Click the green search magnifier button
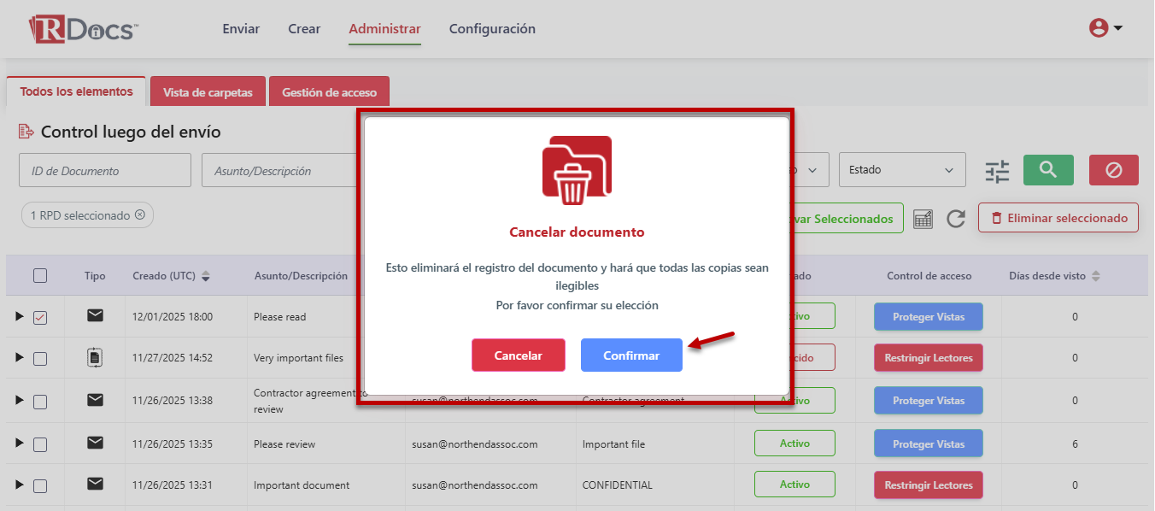 (1048, 170)
